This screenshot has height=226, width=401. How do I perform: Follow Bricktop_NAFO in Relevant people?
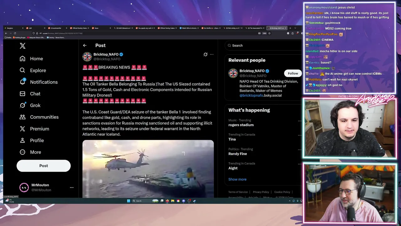(293, 73)
